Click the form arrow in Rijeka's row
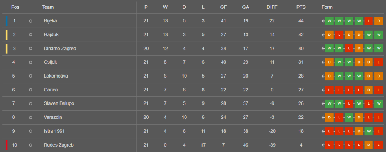The width and height of the screenshot is (386, 152). click(x=323, y=21)
